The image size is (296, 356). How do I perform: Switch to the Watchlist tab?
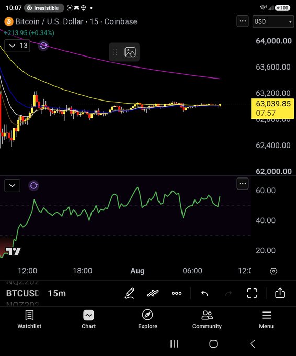coord(29,320)
